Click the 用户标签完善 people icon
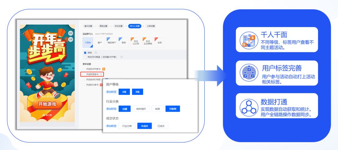This screenshot has height=150, width=338. pos(249,73)
